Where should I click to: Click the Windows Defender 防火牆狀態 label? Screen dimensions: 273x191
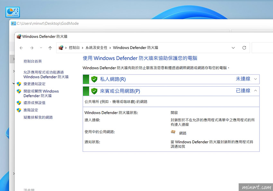click(x=111, y=113)
